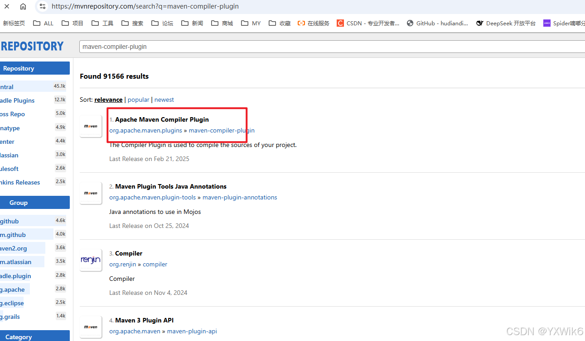
Task: Click the address bar URL
Action: (x=145, y=6)
